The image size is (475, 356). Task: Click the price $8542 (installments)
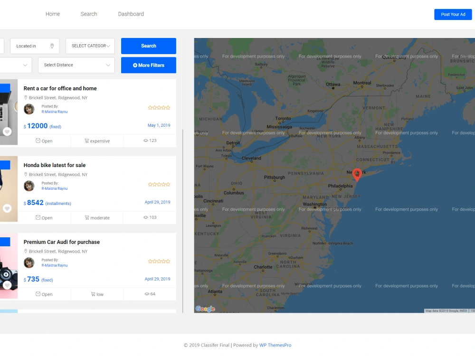click(x=47, y=203)
